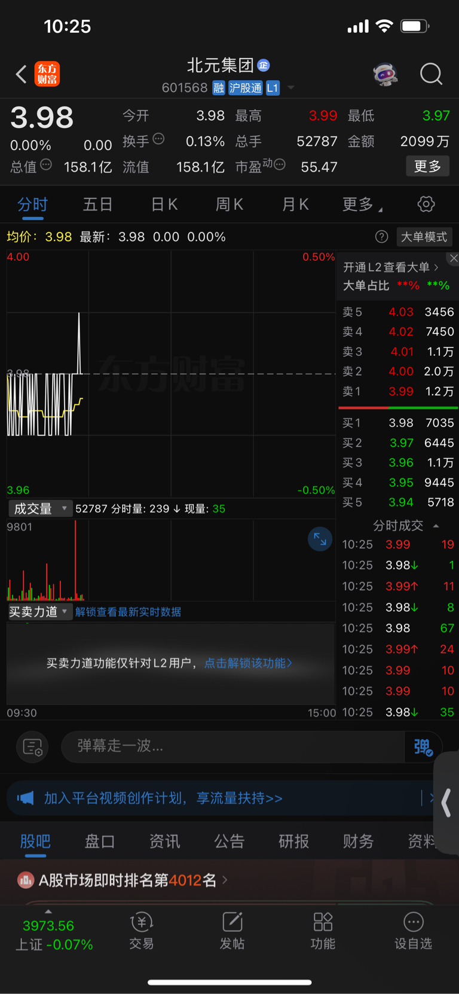459x994 pixels.
Task: Open 点击解锁该功能 link
Action: pos(248,663)
